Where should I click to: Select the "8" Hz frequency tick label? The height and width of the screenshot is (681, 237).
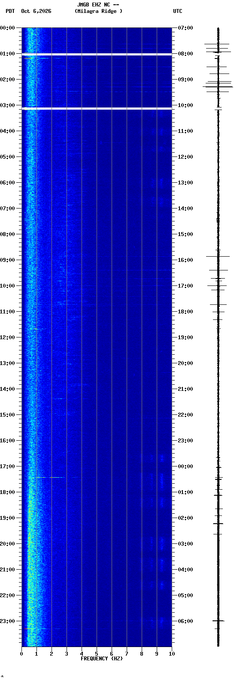click(x=142, y=654)
